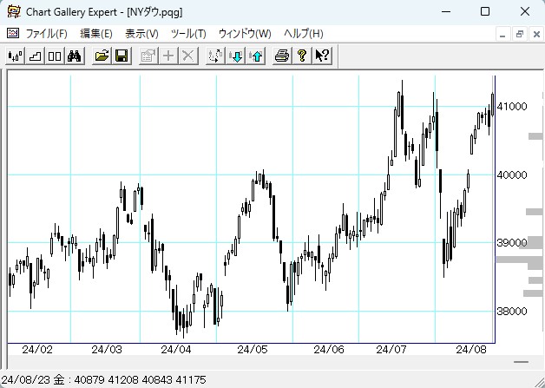
Task: Open the ファイル(F) menu
Action: pos(46,34)
